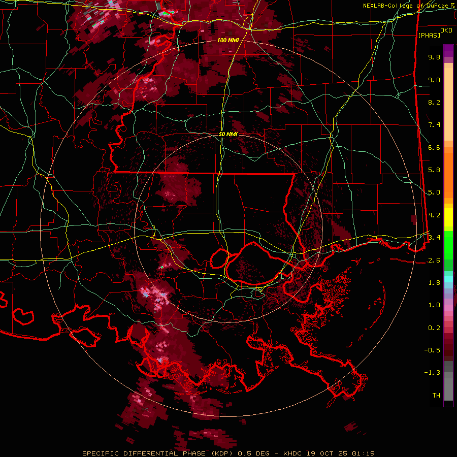Click the 7.4 value on the color scale

434,125
